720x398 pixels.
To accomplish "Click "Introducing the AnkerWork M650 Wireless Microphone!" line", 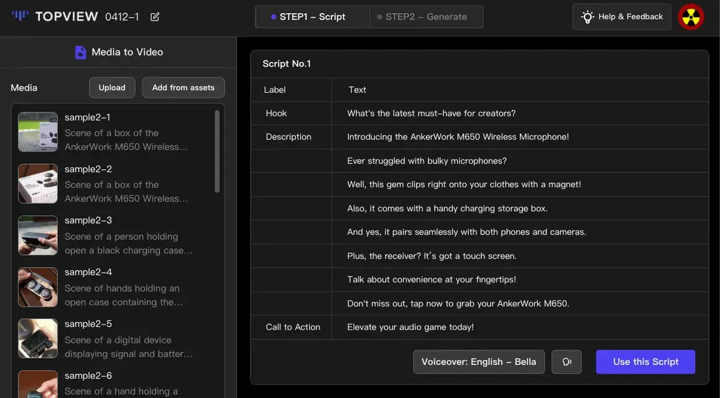I will point(458,137).
